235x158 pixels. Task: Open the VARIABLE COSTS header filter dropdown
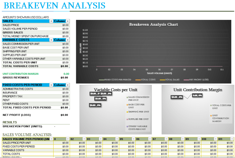point(51,40)
